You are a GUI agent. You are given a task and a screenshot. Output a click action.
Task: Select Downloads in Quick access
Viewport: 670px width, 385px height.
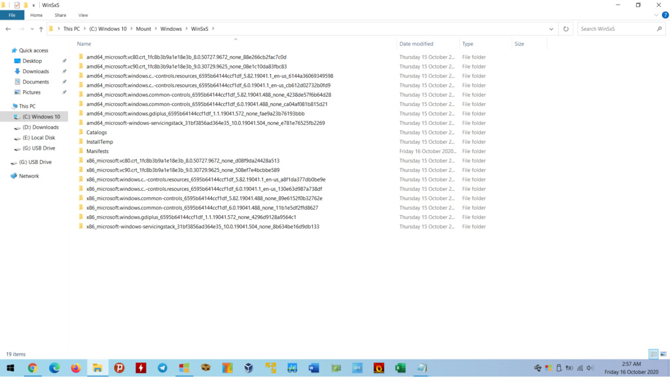point(35,71)
